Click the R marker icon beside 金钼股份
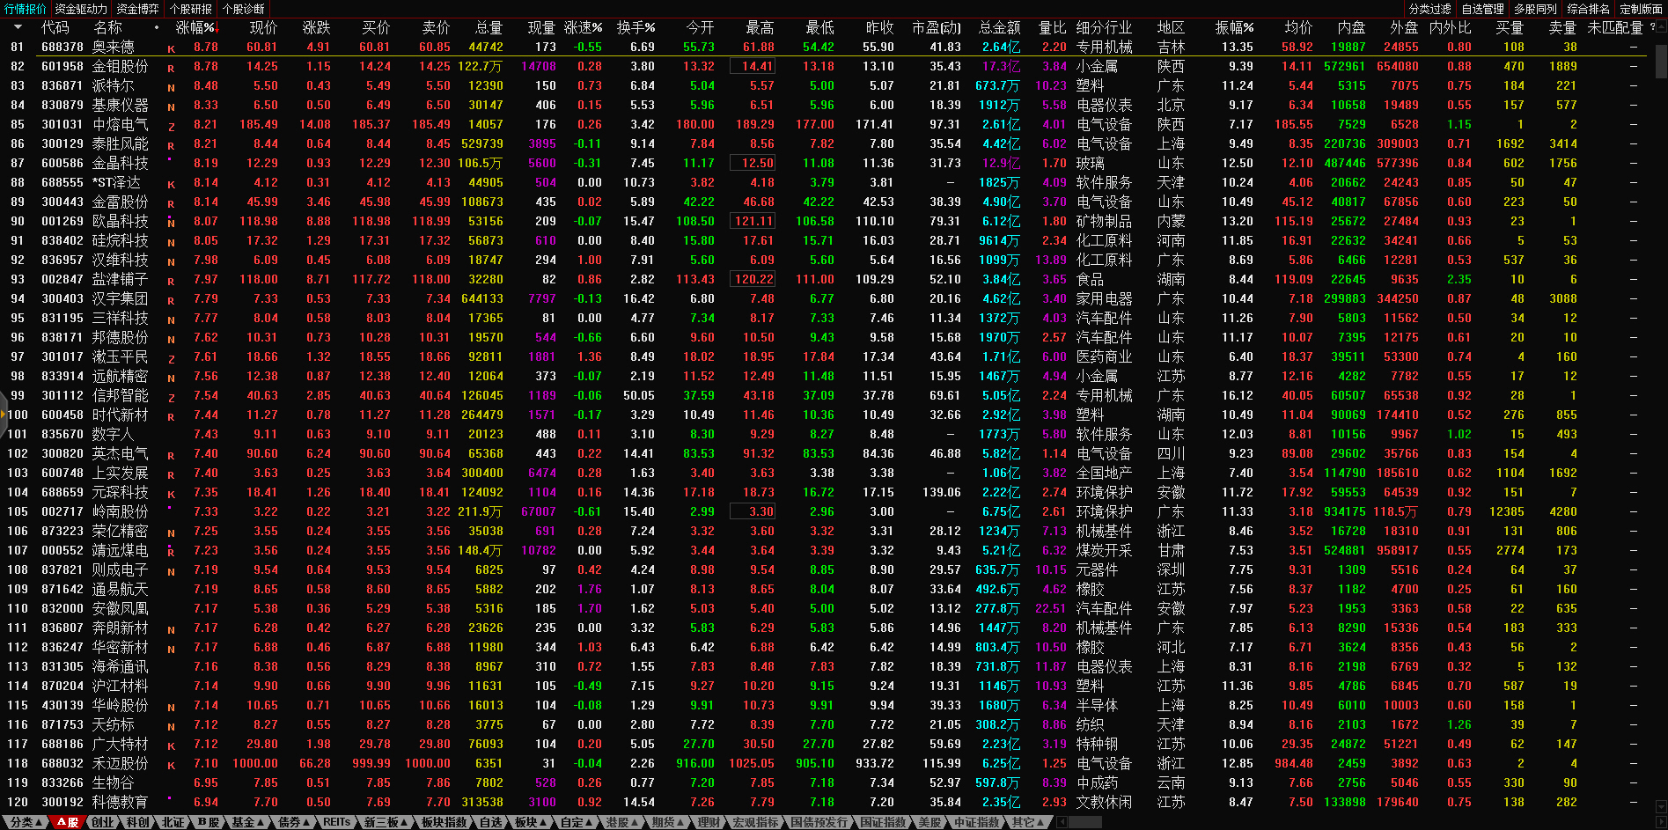This screenshot has width=1668, height=830. (x=171, y=68)
